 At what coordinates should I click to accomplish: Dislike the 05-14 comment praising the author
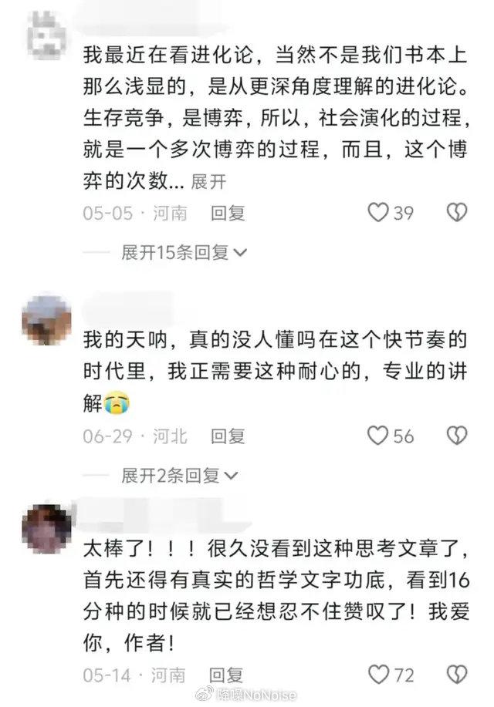coord(456,675)
